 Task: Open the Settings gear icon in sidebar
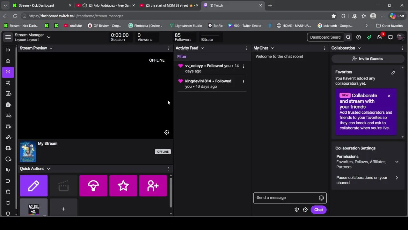(x=8, y=148)
